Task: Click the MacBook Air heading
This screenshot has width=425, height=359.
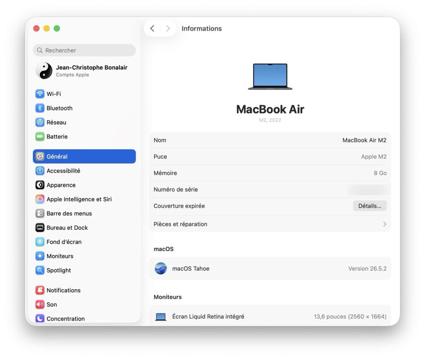Action: tap(270, 110)
